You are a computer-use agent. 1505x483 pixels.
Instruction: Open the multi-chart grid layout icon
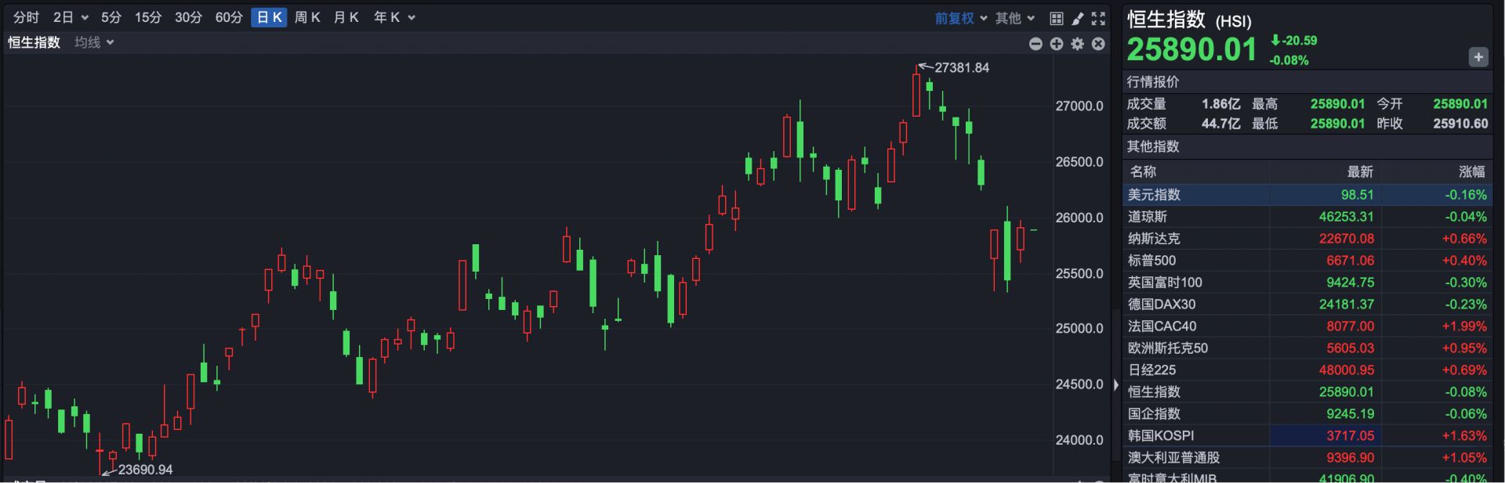(x=1057, y=18)
